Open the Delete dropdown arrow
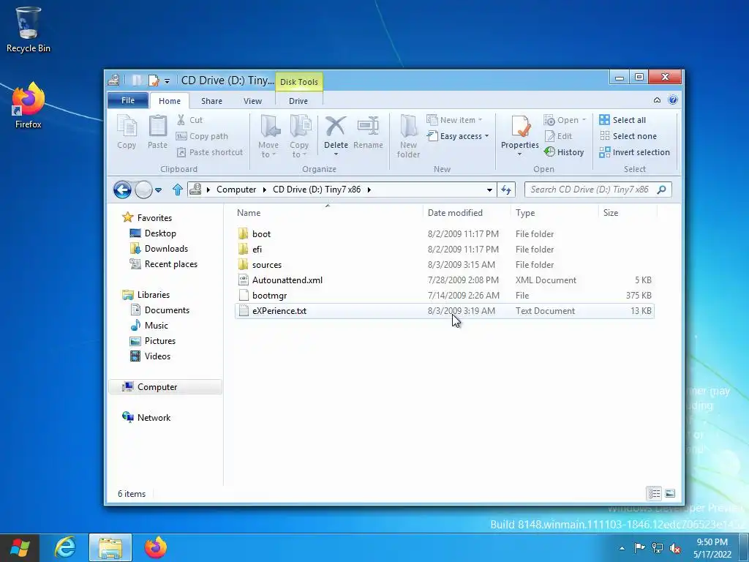Viewport: 749px width, 562px height. tap(336, 154)
